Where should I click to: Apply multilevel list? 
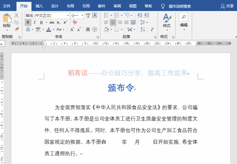(127, 15)
